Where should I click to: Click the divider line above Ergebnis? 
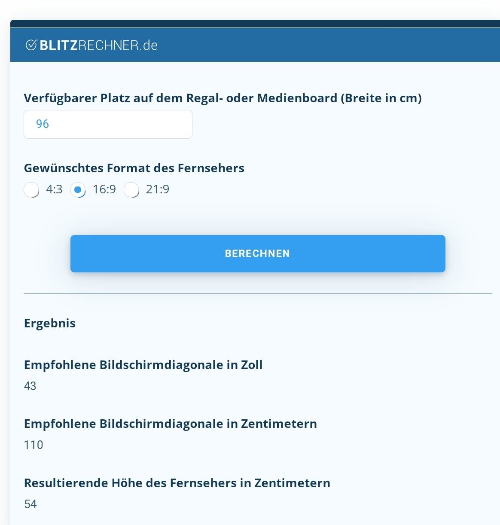pos(258,294)
